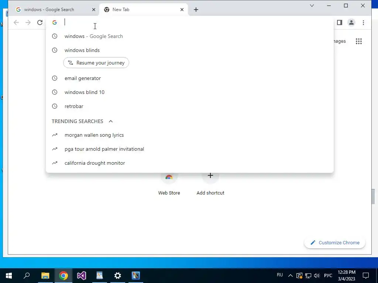The height and width of the screenshot is (283, 378).
Task: Click the browser back arrow
Action: coord(16,22)
